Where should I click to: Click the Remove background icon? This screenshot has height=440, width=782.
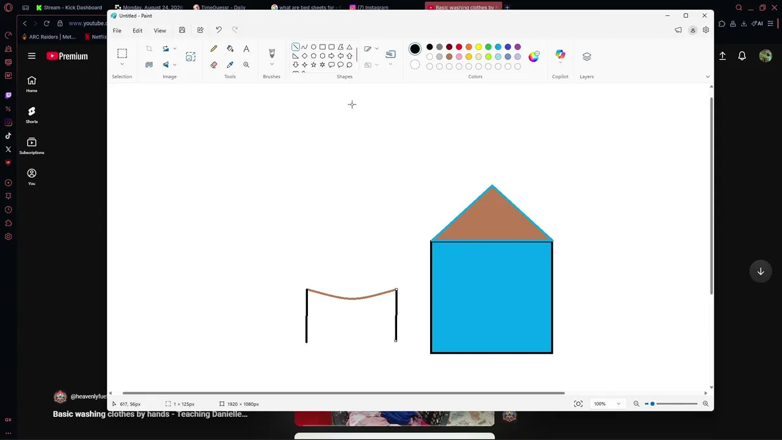click(x=149, y=65)
